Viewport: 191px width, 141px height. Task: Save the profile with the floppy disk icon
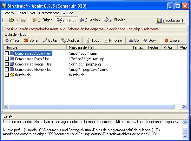coord(23,20)
